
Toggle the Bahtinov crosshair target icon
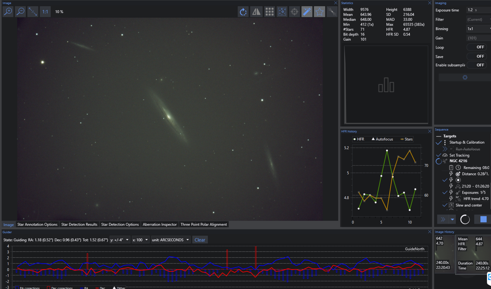[x=294, y=12]
